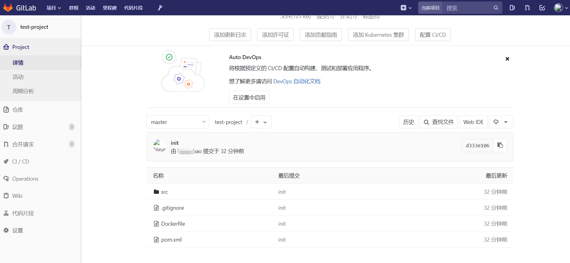Open the .gitignore file

[173, 208]
